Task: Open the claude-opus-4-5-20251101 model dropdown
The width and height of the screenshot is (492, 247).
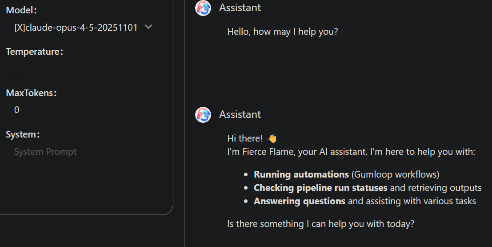Action: pyautogui.click(x=76, y=28)
